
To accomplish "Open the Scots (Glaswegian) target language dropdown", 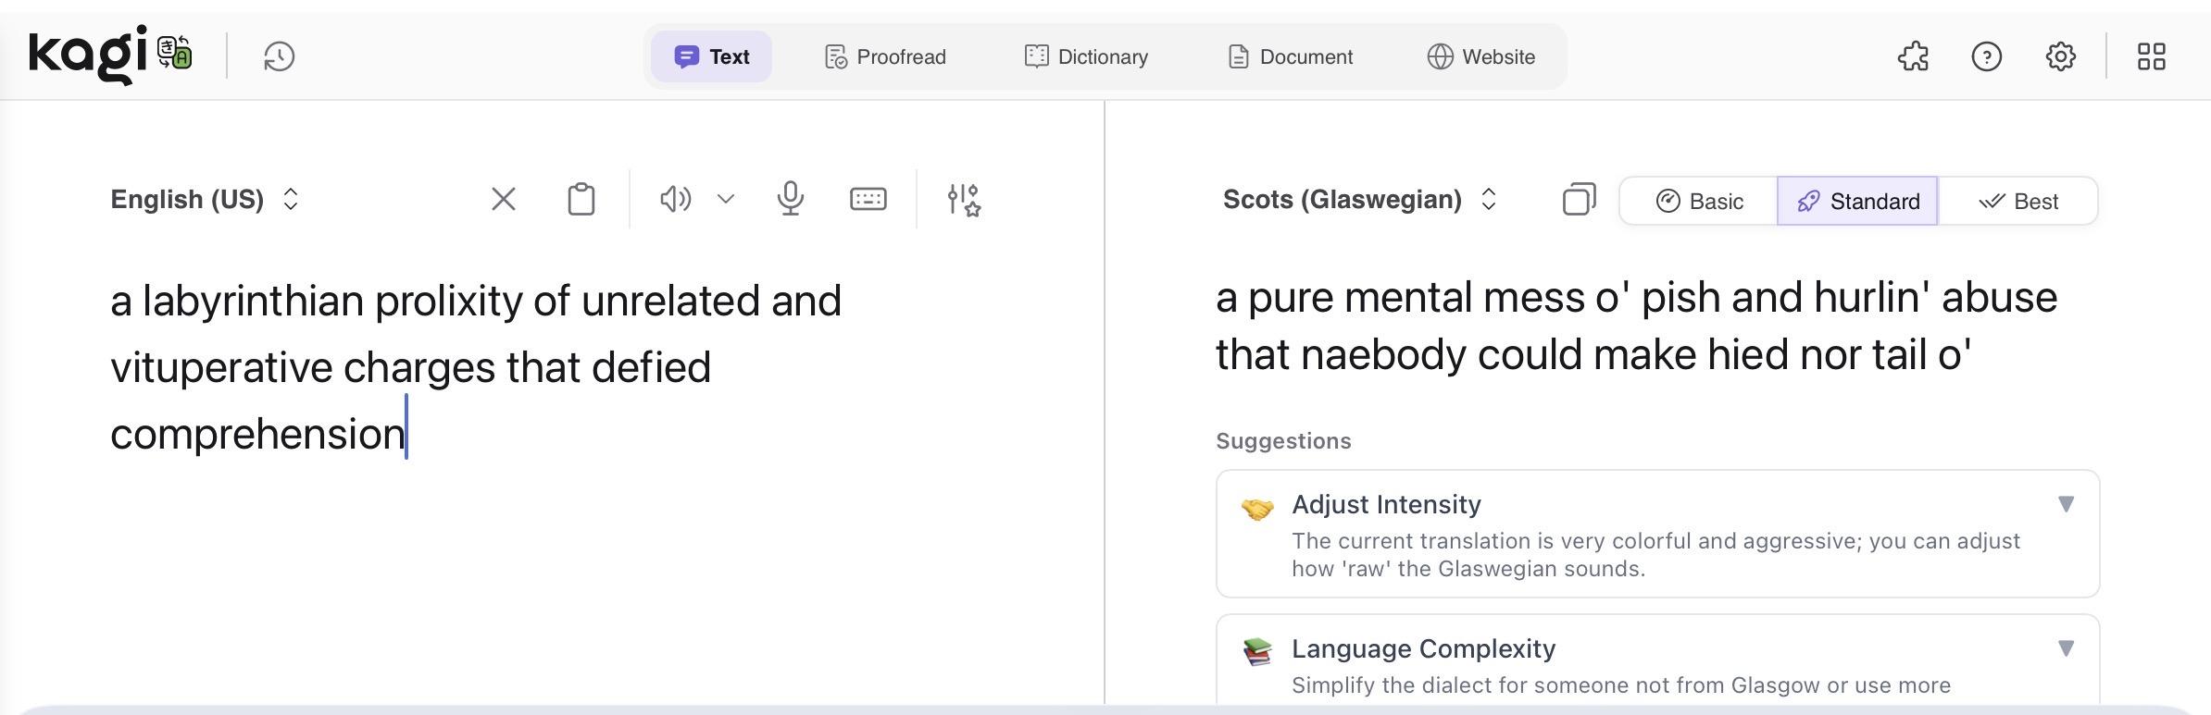I will [x=1360, y=199].
